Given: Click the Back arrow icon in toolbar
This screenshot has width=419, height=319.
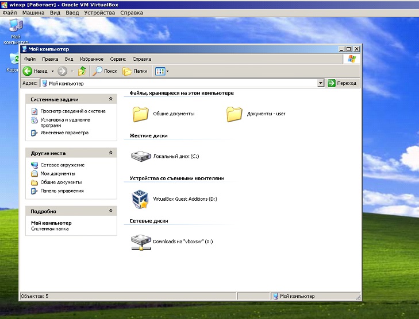Looking at the screenshot, I should tap(27, 71).
